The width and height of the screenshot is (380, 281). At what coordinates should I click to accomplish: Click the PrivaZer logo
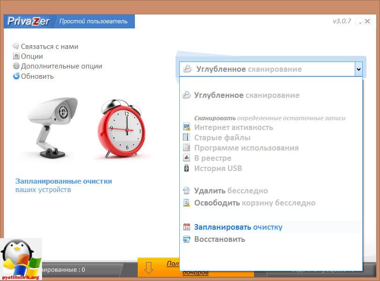(x=28, y=21)
